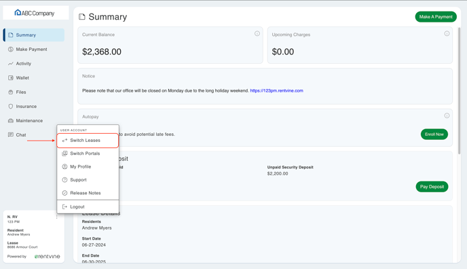Choose Support in user account menu
The image size is (467, 269).
pyautogui.click(x=88, y=180)
